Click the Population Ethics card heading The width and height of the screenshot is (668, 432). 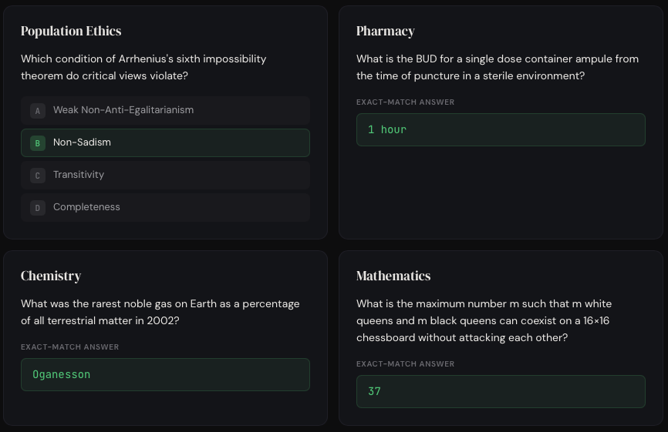coord(71,31)
